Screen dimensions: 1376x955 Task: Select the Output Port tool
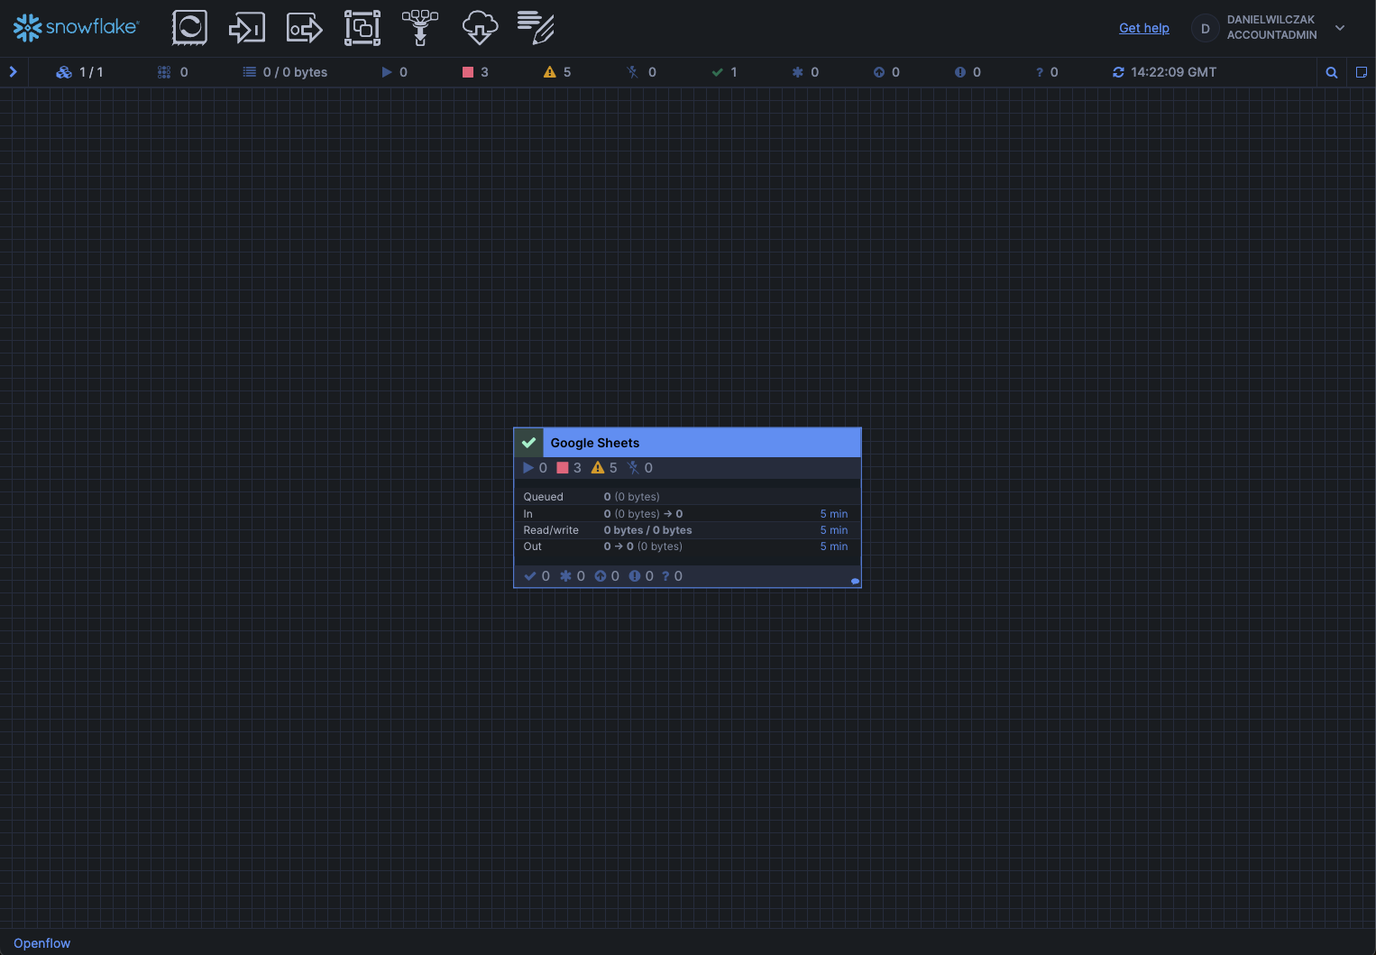coord(304,28)
